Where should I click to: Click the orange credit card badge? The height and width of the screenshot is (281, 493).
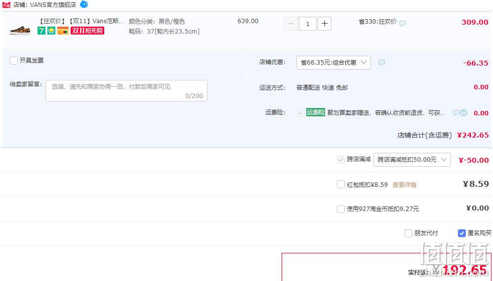[x=63, y=31]
